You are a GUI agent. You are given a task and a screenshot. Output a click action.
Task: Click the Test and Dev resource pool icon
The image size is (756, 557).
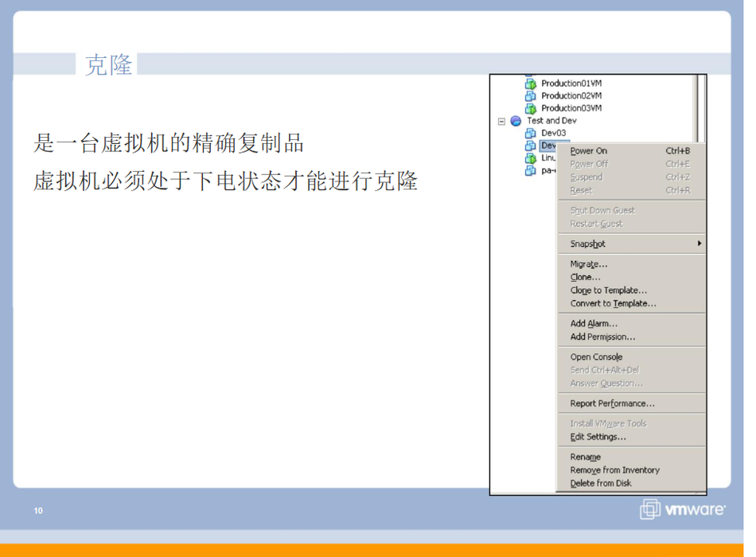(x=516, y=121)
